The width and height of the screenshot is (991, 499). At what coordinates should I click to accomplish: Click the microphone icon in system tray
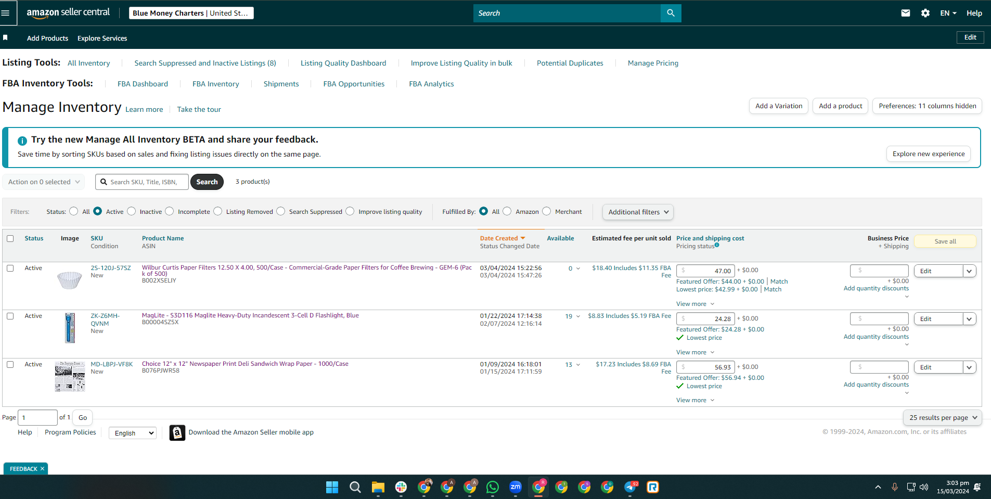tap(895, 487)
